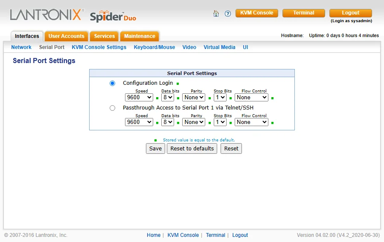
Task: Open help question mark icon
Action: click(228, 14)
